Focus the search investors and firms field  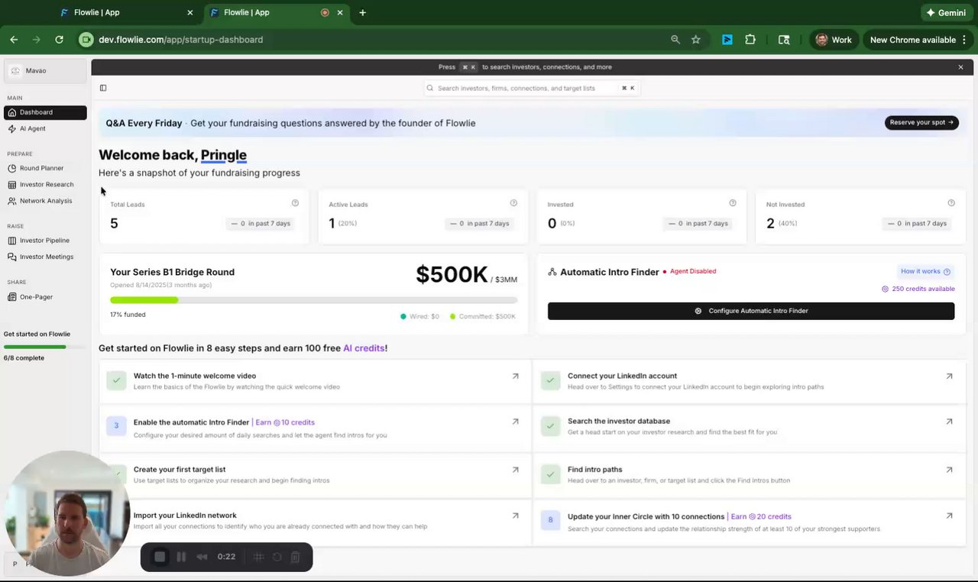[533, 88]
